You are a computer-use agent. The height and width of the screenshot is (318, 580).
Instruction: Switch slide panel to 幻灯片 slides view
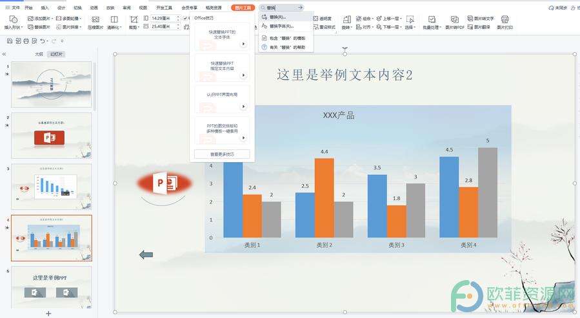[56, 54]
